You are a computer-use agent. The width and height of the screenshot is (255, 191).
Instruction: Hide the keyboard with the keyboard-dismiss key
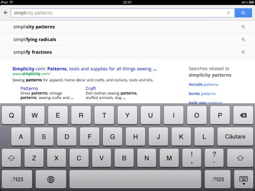[x=244, y=179]
